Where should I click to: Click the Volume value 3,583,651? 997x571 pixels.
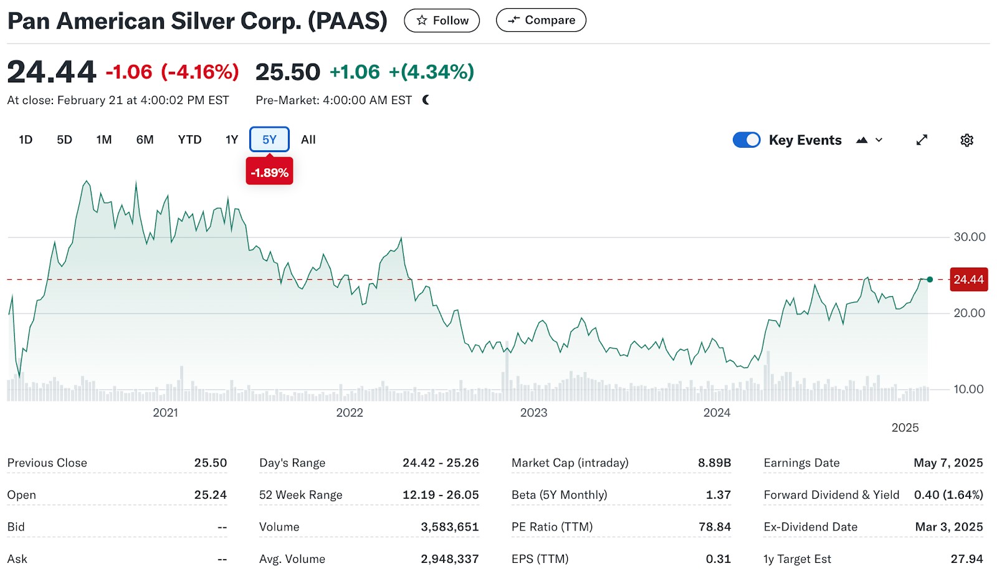(450, 527)
